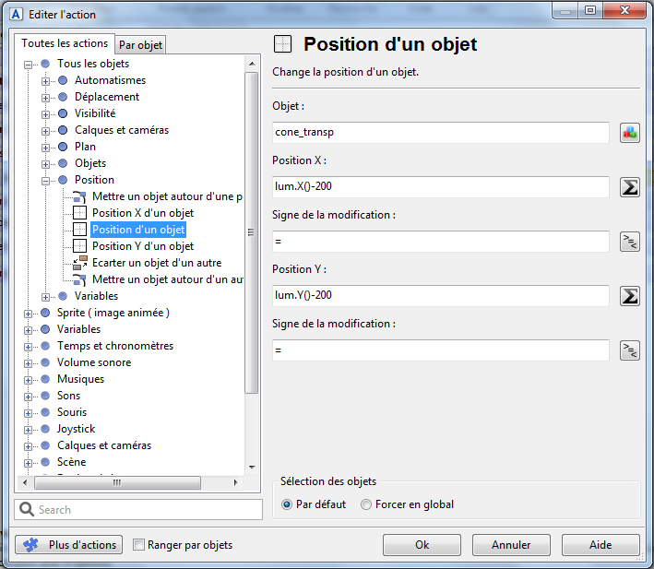Confirm with the Ok button
Image resolution: width=654 pixels, height=569 pixels.
pos(422,545)
